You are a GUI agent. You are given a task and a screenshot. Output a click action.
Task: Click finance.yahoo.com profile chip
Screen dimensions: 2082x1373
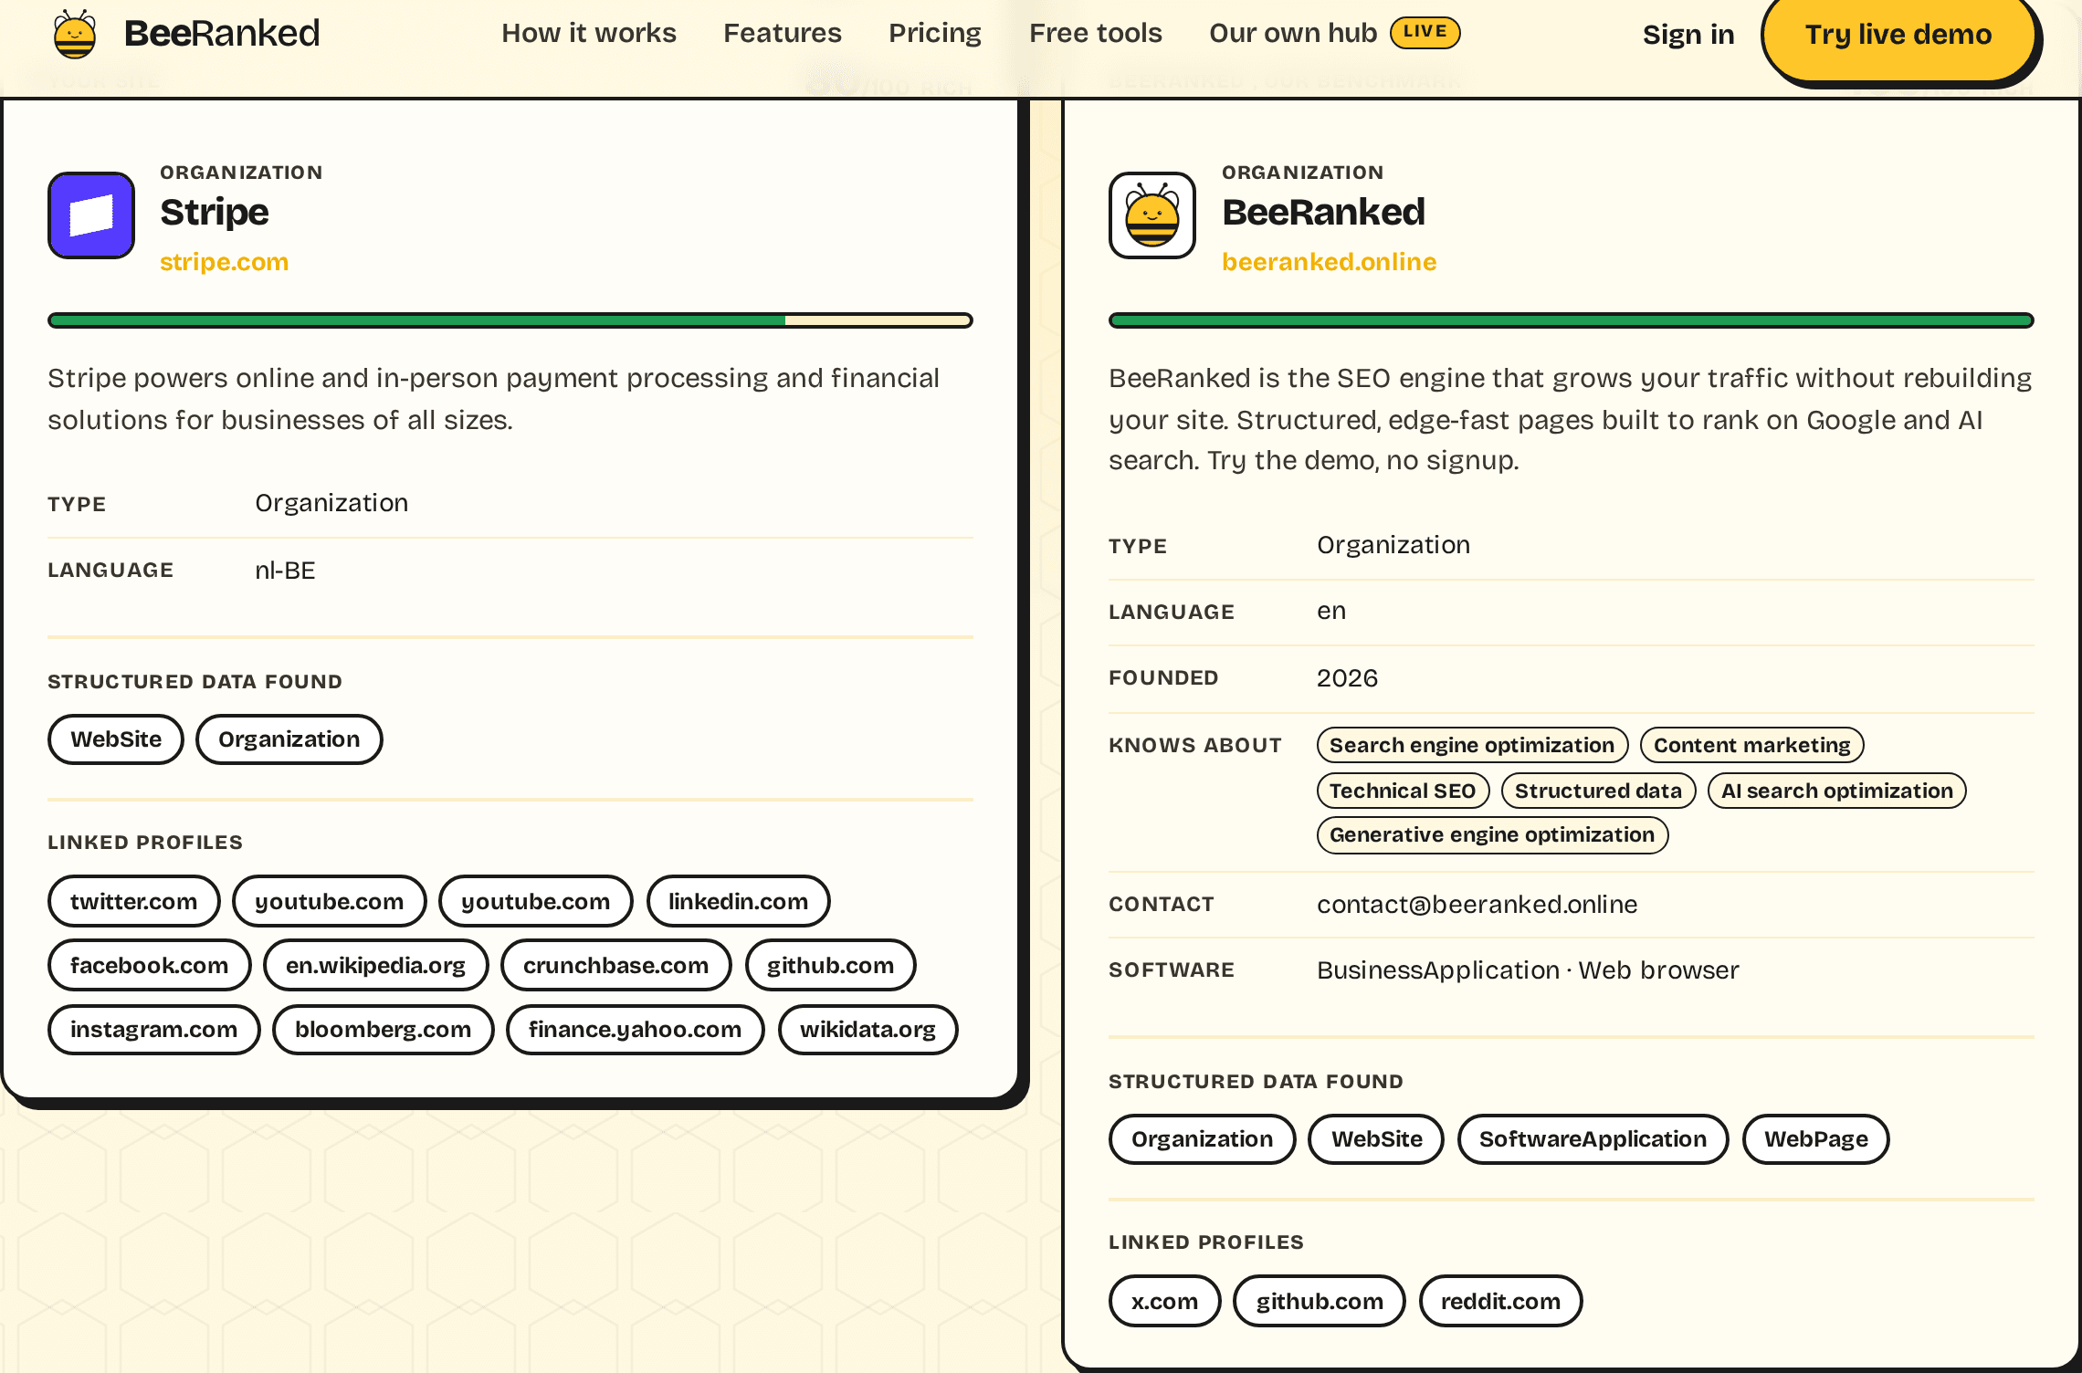pyautogui.click(x=636, y=1030)
